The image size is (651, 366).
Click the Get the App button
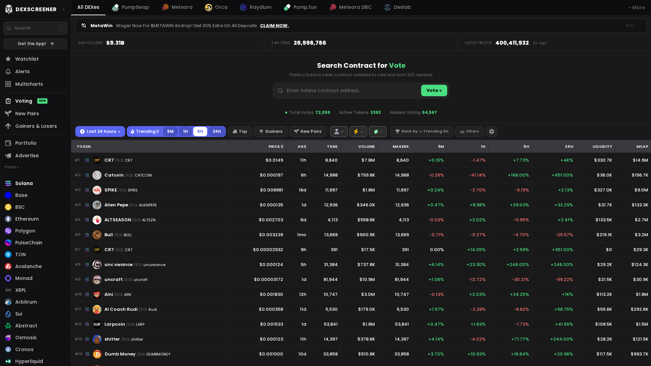[35, 44]
